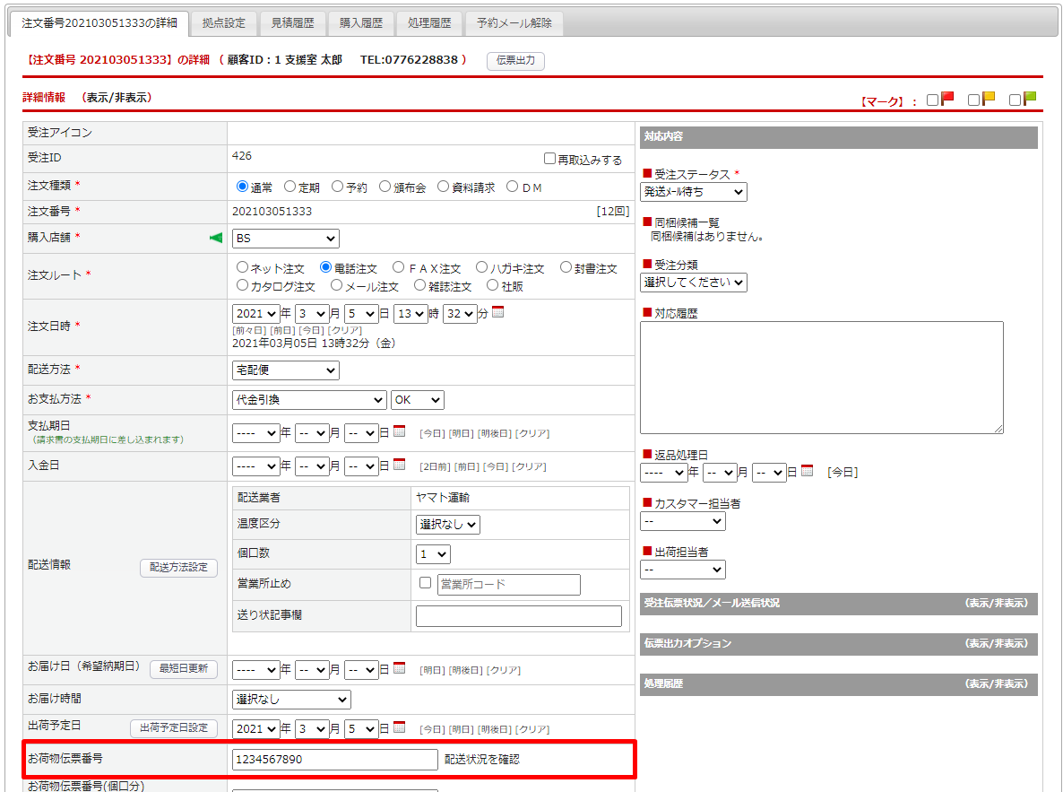Open calendar icon for scheduled shipping date
The image size is (1063, 792).
tap(400, 727)
